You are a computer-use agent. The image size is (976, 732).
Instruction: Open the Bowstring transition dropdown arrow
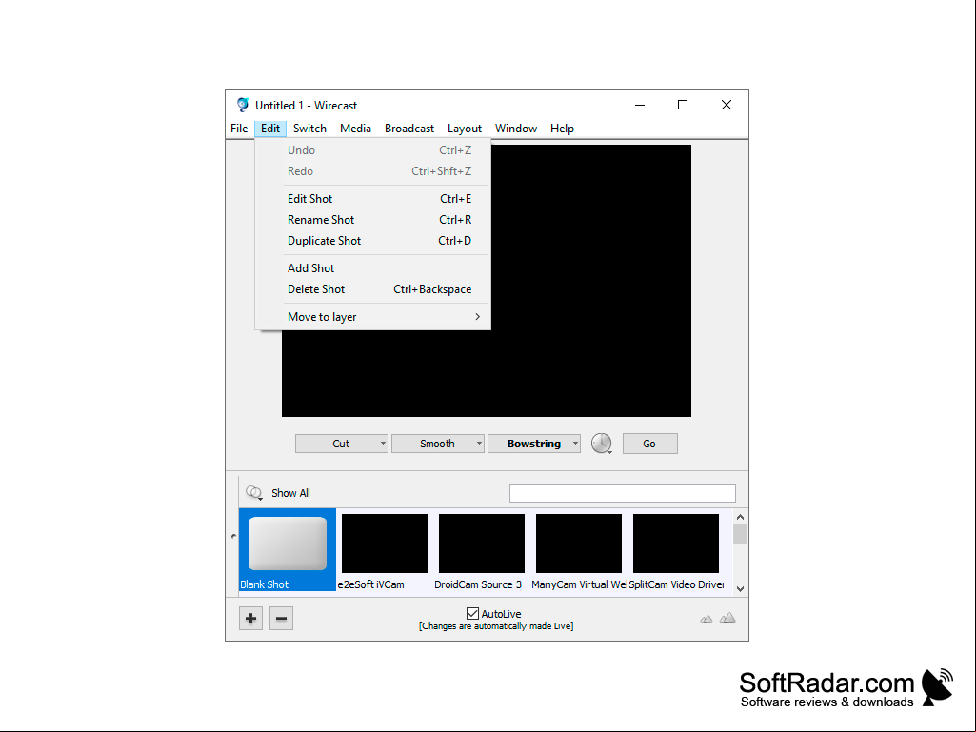575,444
